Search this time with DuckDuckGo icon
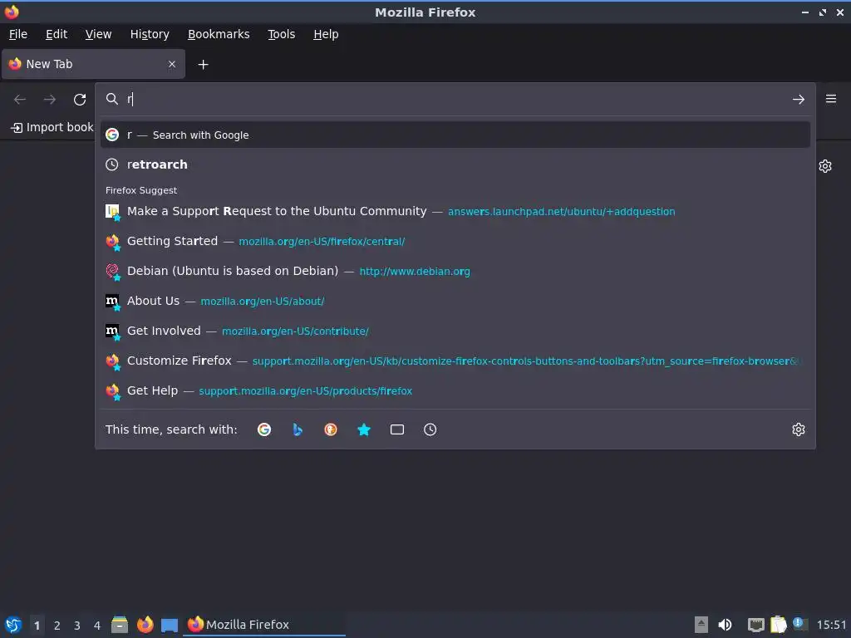The image size is (851, 638). tap(331, 429)
